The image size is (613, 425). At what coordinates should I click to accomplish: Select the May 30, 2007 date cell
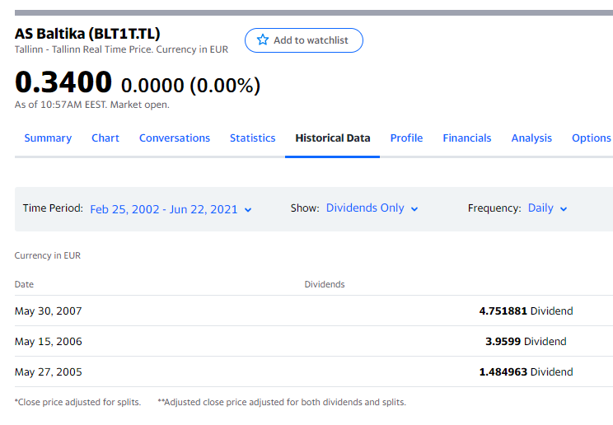[x=49, y=311]
